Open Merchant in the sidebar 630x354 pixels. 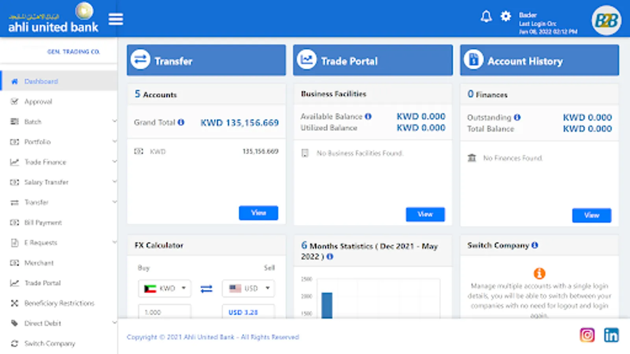(x=59, y=263)
